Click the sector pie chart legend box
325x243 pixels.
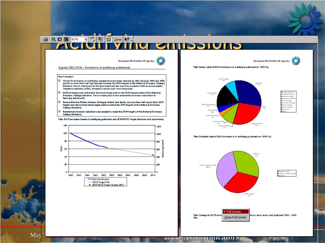(x=289, y=102)
